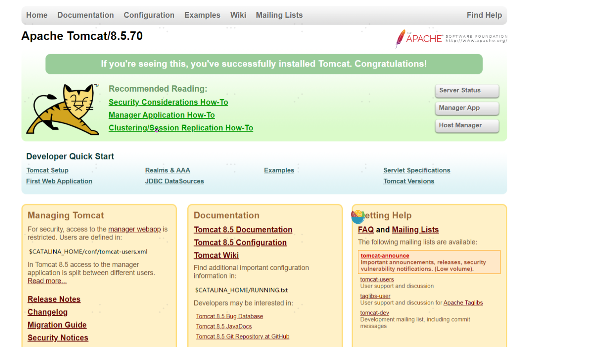
Task: Open Documentation in the top navigation bar
Action: point(85,15)
